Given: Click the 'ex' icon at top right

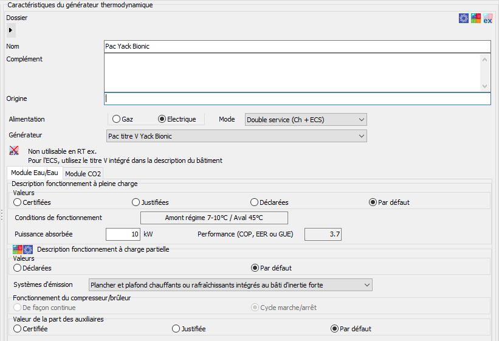Looking at the screenshot, I should coord(487,19).
